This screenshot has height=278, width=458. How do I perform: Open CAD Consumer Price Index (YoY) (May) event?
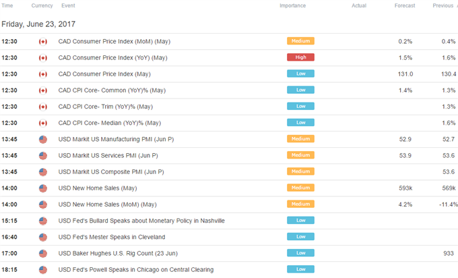click(112, 58)
